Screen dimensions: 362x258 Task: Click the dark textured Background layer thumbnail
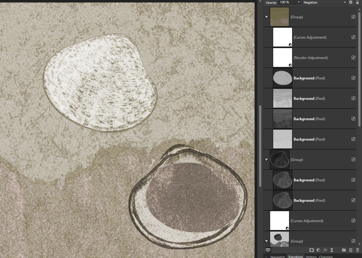[x=283, y=119]
